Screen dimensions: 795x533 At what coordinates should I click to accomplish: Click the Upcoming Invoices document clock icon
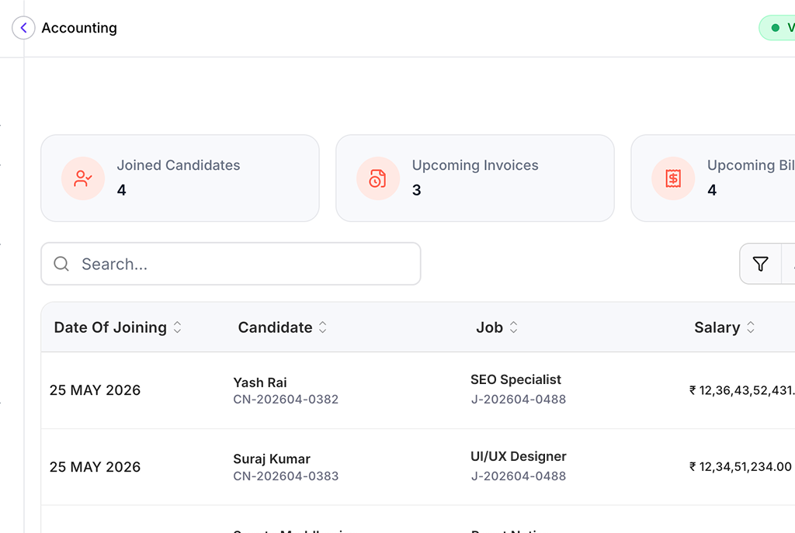coord(378,178)
